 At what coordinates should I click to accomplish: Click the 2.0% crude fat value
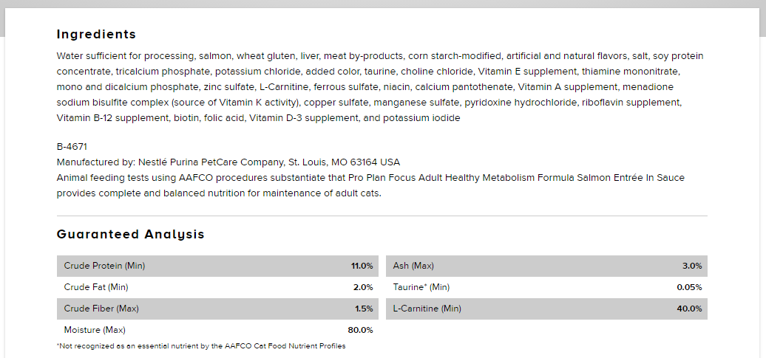click(363, 287)
